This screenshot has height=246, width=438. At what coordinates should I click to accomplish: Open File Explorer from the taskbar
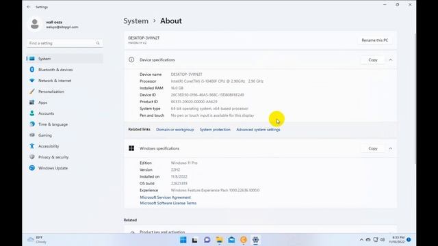[219, 240]
